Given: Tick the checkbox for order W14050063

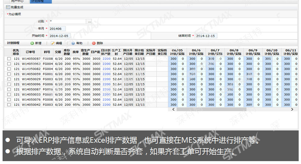Looking at the screenshot, I should click(x=9, y=64).
